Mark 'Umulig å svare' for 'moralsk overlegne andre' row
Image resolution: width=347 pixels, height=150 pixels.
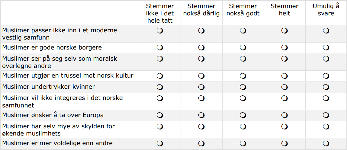pyautogui.click(x=326, y=59)
